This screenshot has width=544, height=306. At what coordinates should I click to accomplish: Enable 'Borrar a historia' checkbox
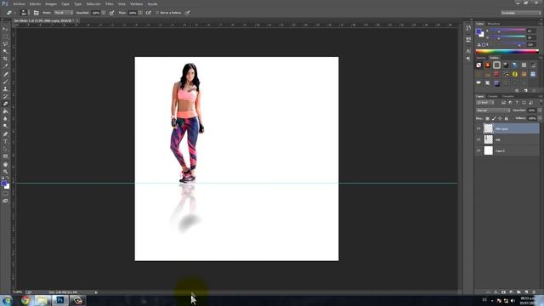point(156,13)
